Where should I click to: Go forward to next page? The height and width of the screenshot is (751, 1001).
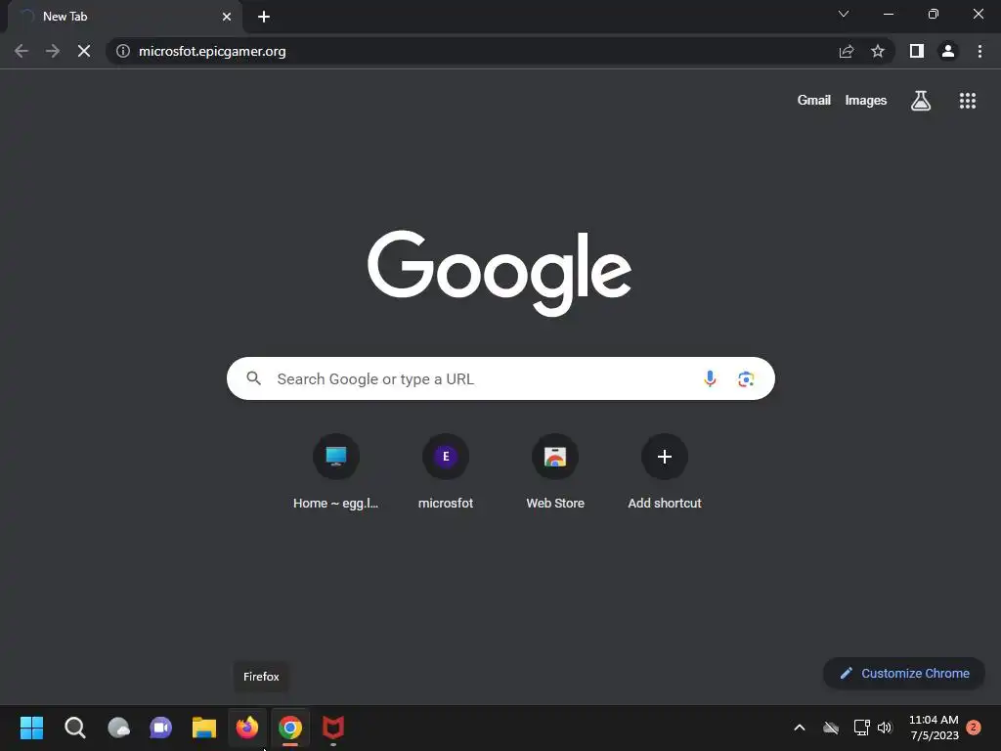53,51
